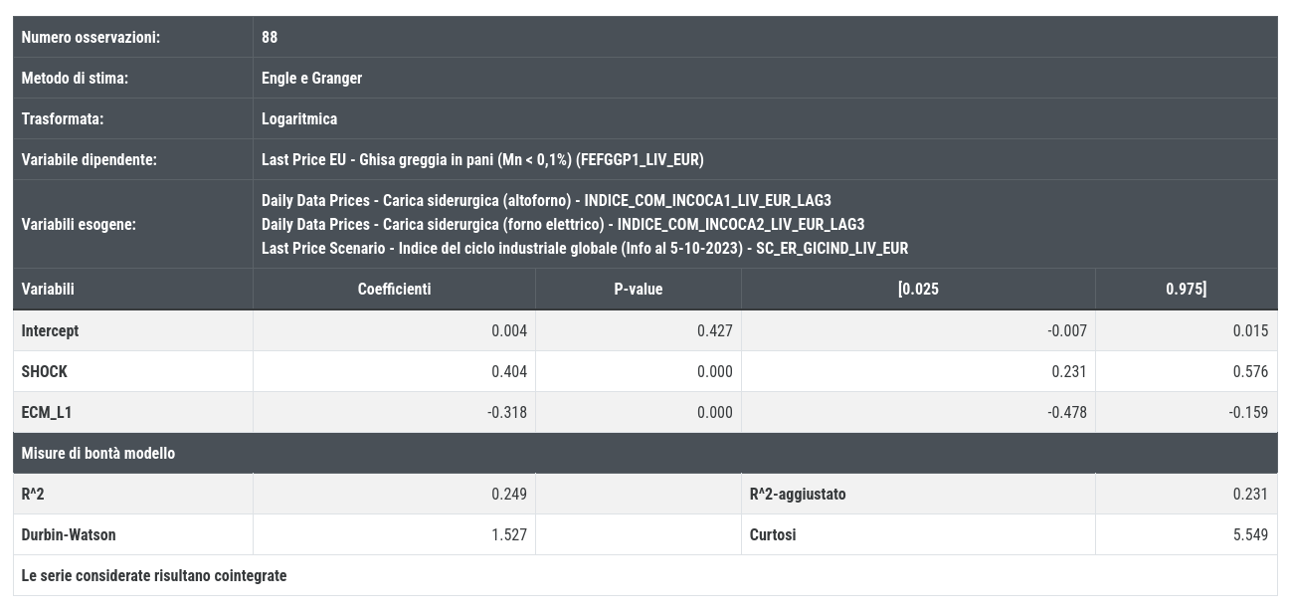The width and height of the screenshot is (1289, 612).
Task: Click the SHOCK coefficient value 0.404
Action: click(509, 372)
